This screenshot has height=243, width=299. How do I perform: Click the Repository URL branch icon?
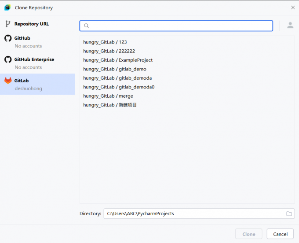pos(8,24)
